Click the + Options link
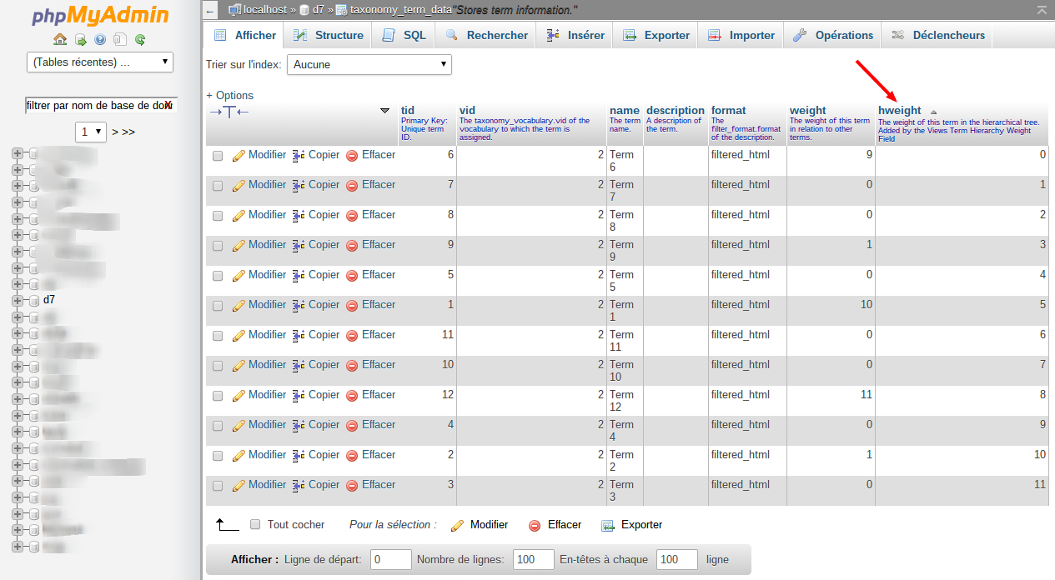The height and width of the screenshot is (580, 1055). click(x=229, y=95)
